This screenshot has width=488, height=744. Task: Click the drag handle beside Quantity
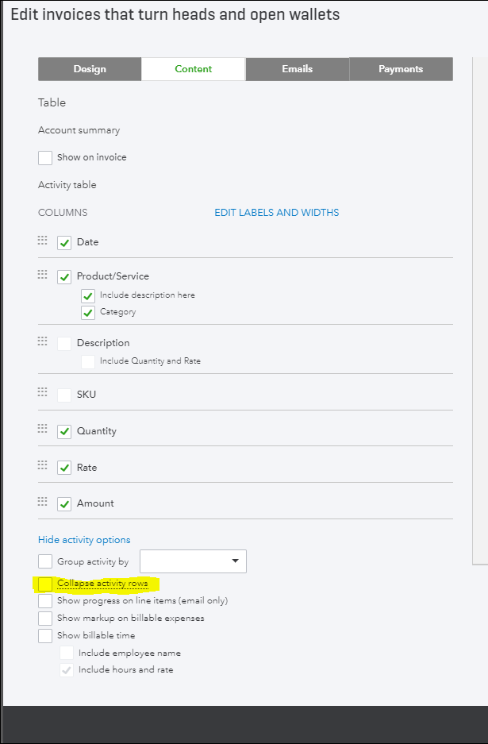tap(43, 430)
